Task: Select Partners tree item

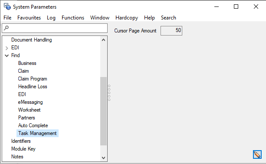Action: [26, 118]
